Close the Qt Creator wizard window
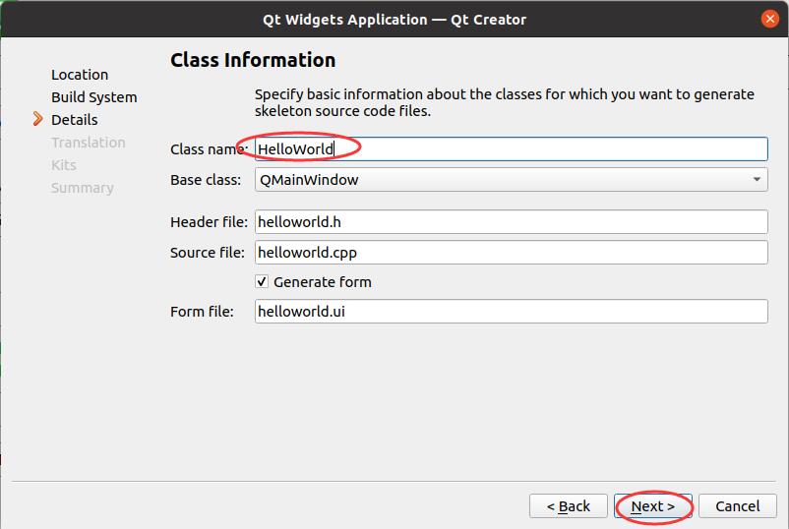 (769, 19)
